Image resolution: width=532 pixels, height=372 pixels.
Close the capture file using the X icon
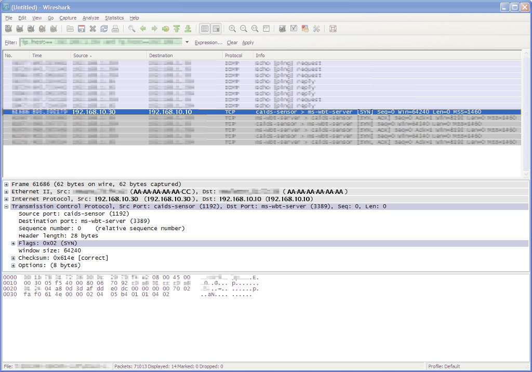coord(92,29)
